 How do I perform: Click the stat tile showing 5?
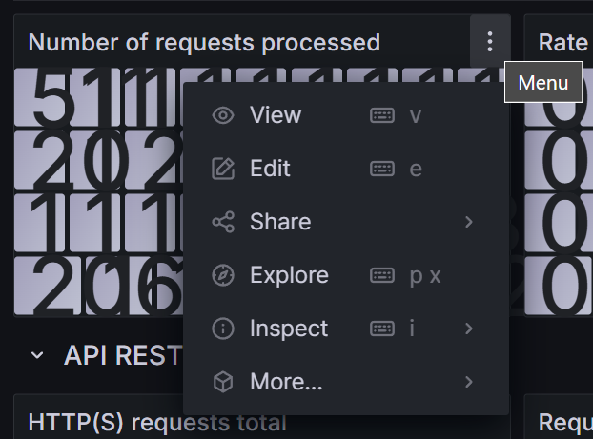42,97
